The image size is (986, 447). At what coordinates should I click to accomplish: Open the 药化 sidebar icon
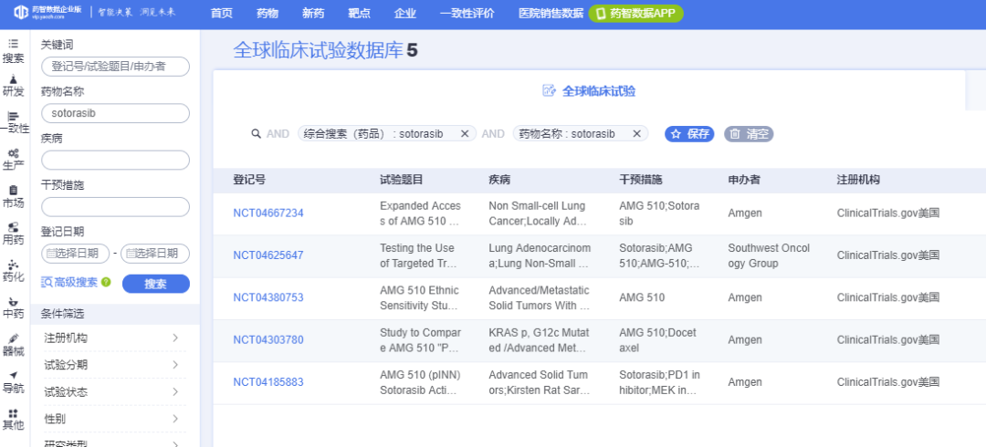[x=13, y=270]
